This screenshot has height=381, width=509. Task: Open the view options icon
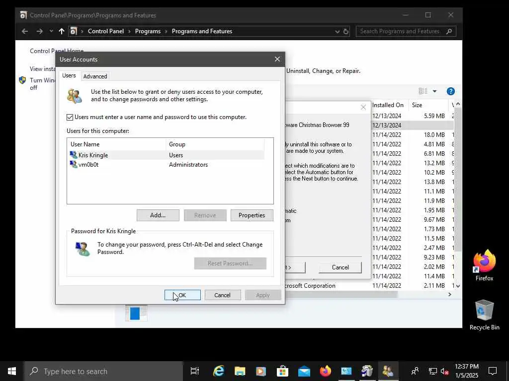423,91
